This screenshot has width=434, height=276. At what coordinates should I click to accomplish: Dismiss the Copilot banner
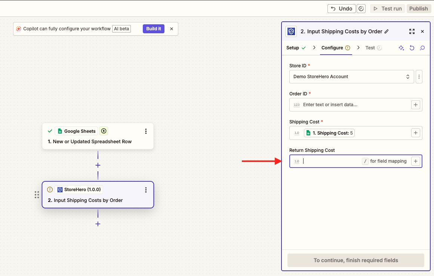(172, 29)
